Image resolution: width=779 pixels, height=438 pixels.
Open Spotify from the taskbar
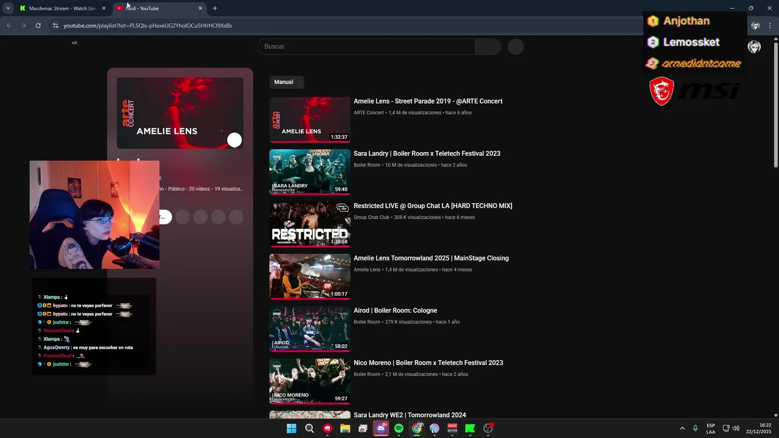click(x=399, y=428)
